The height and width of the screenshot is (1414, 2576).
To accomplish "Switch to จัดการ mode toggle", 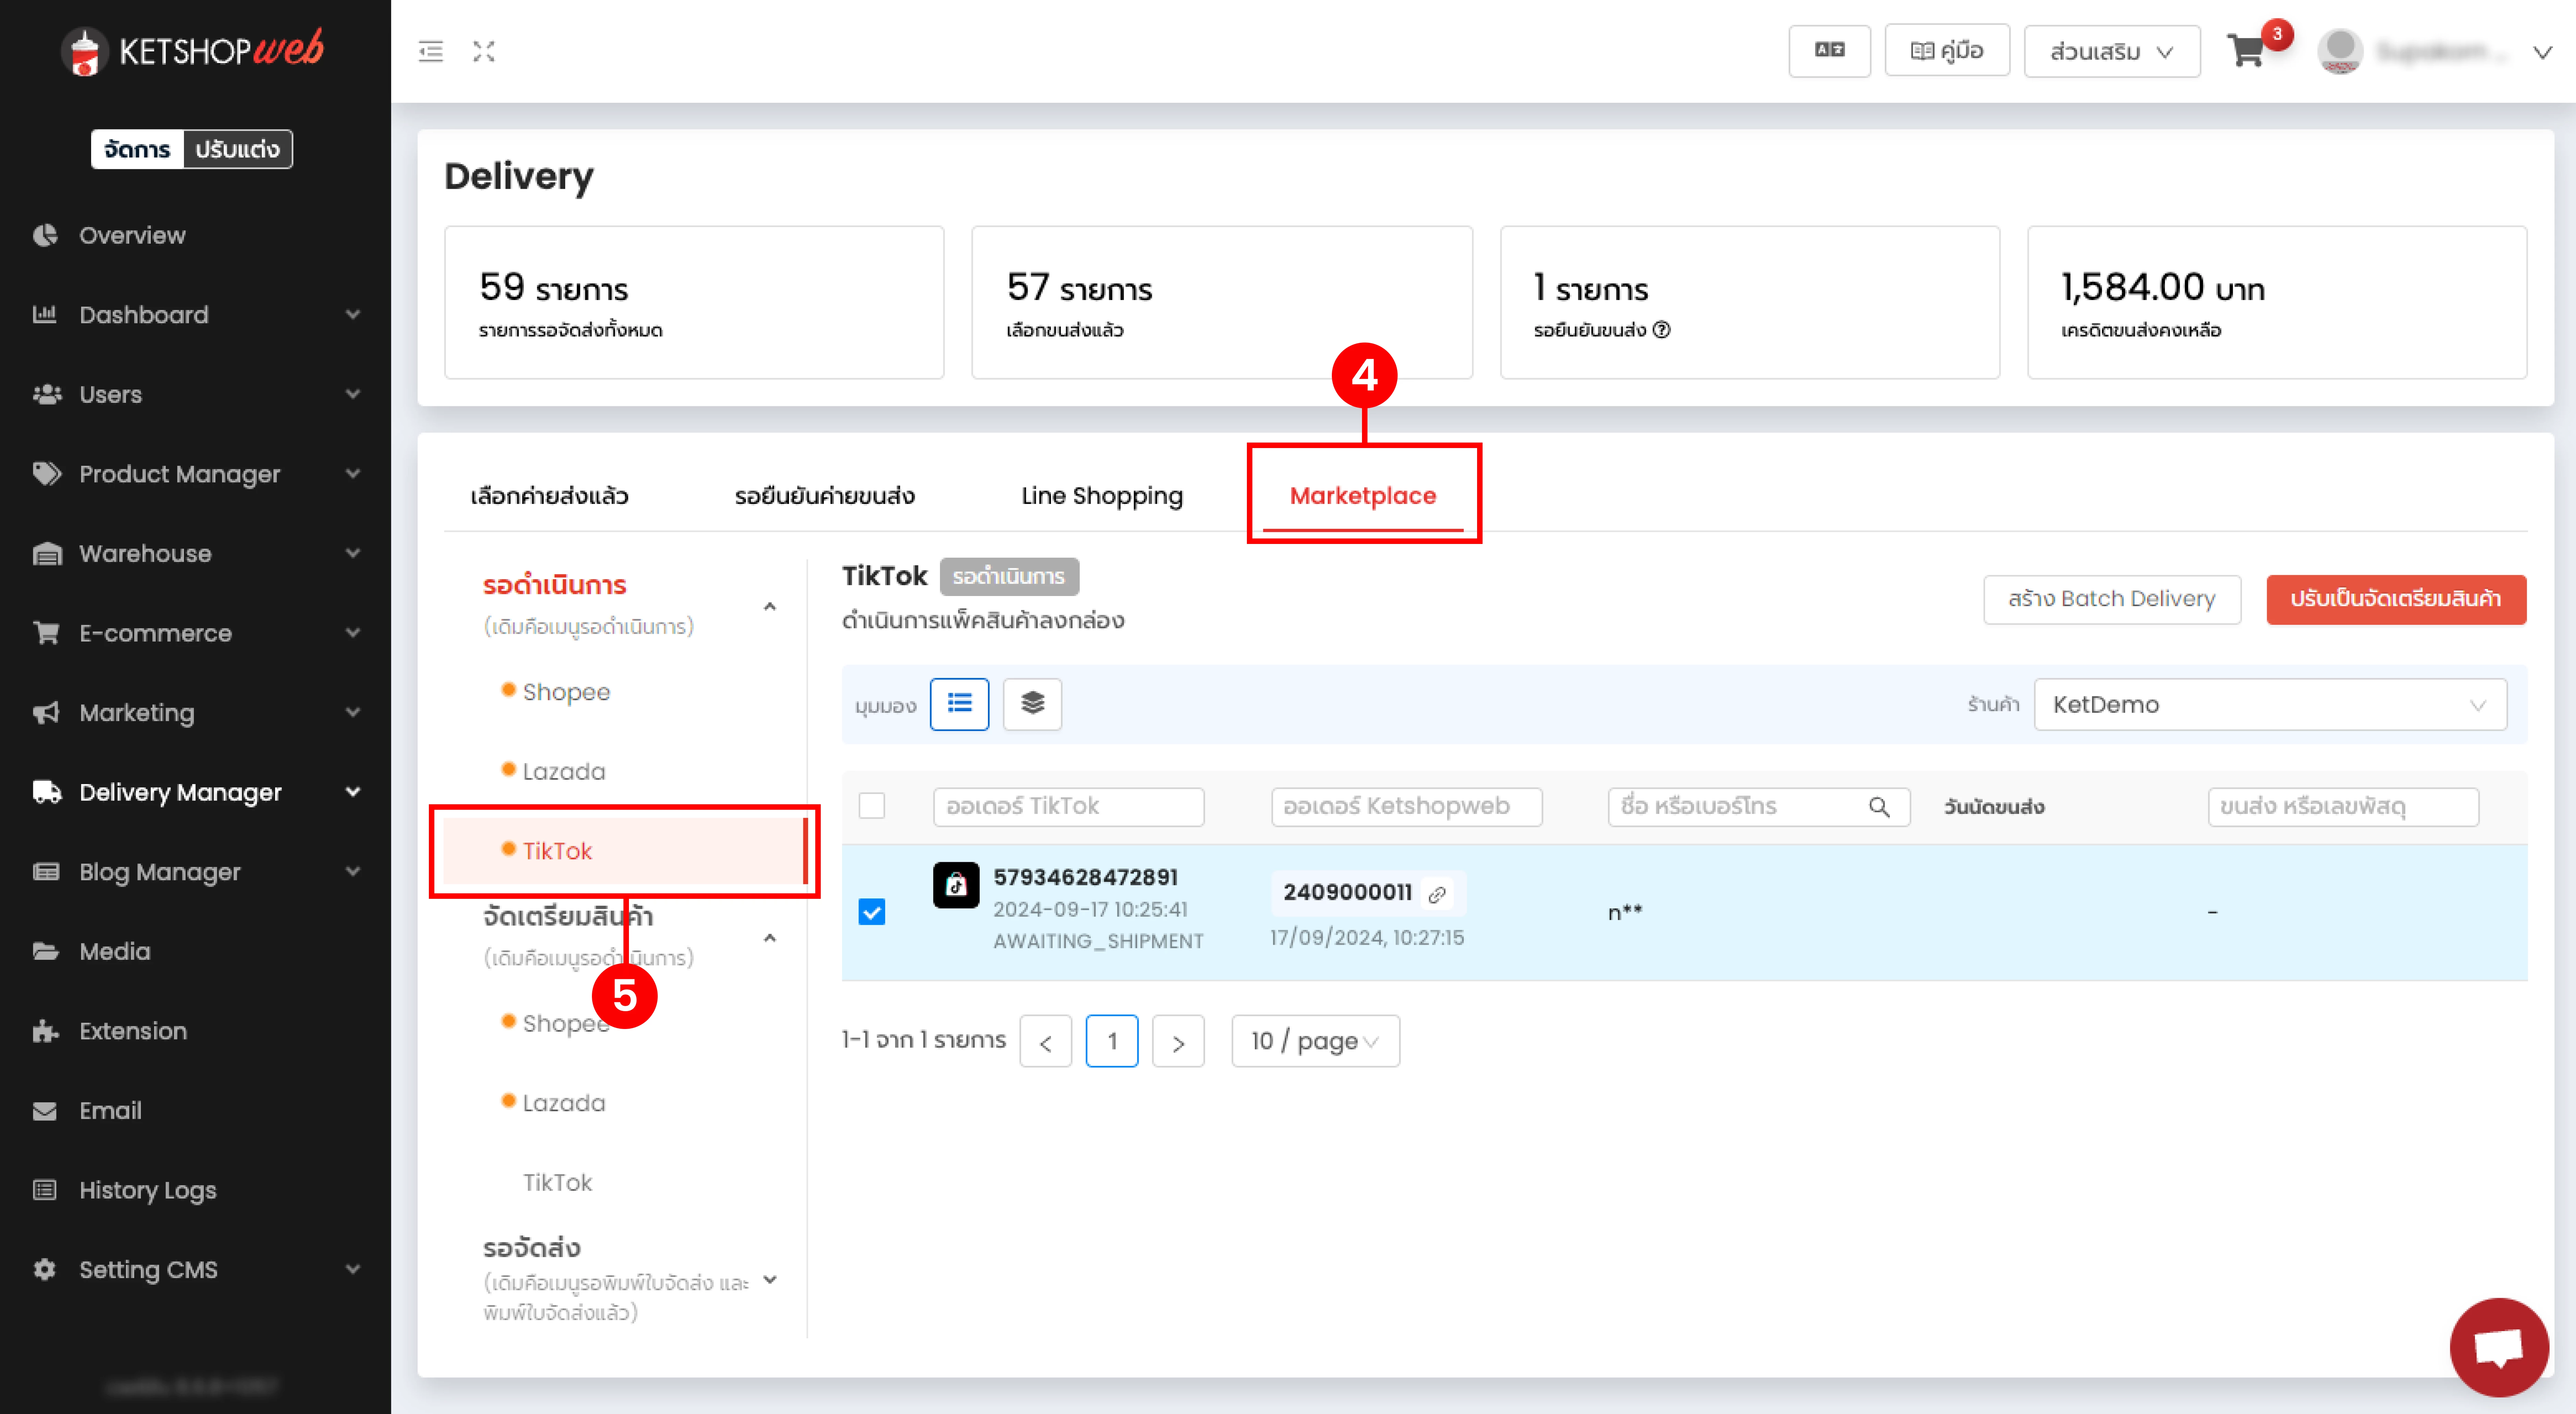I will pyautogui.click(x=137, y=149).
